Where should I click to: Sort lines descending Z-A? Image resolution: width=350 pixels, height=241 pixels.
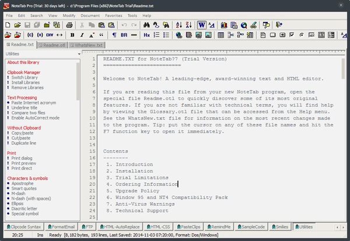(189, 25)
